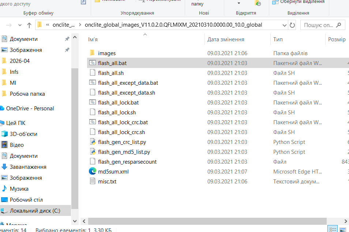Click the flash_all_except_data.bat batch icon
Viewport: 349px width, 232px height.
[92, 83]
